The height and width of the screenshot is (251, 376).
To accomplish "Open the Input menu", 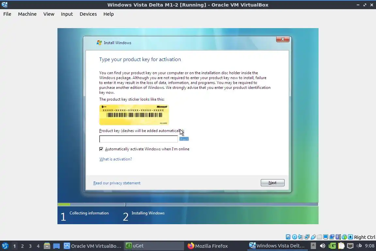I will coord(67,14).
